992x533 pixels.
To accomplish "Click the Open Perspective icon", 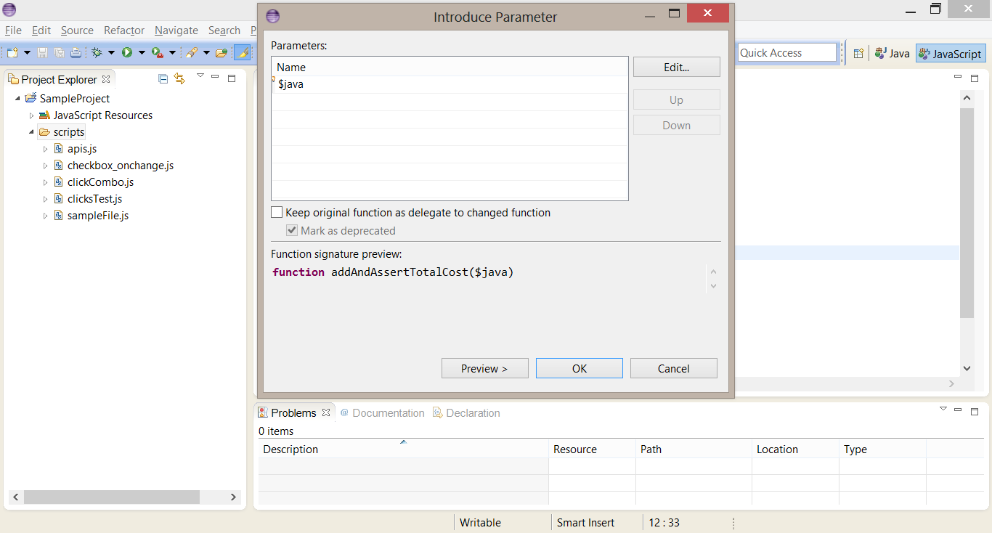I will click(x=859, y=52).
